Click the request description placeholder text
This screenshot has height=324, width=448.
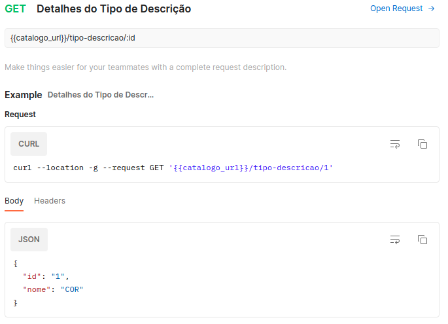tap(145, 67)
